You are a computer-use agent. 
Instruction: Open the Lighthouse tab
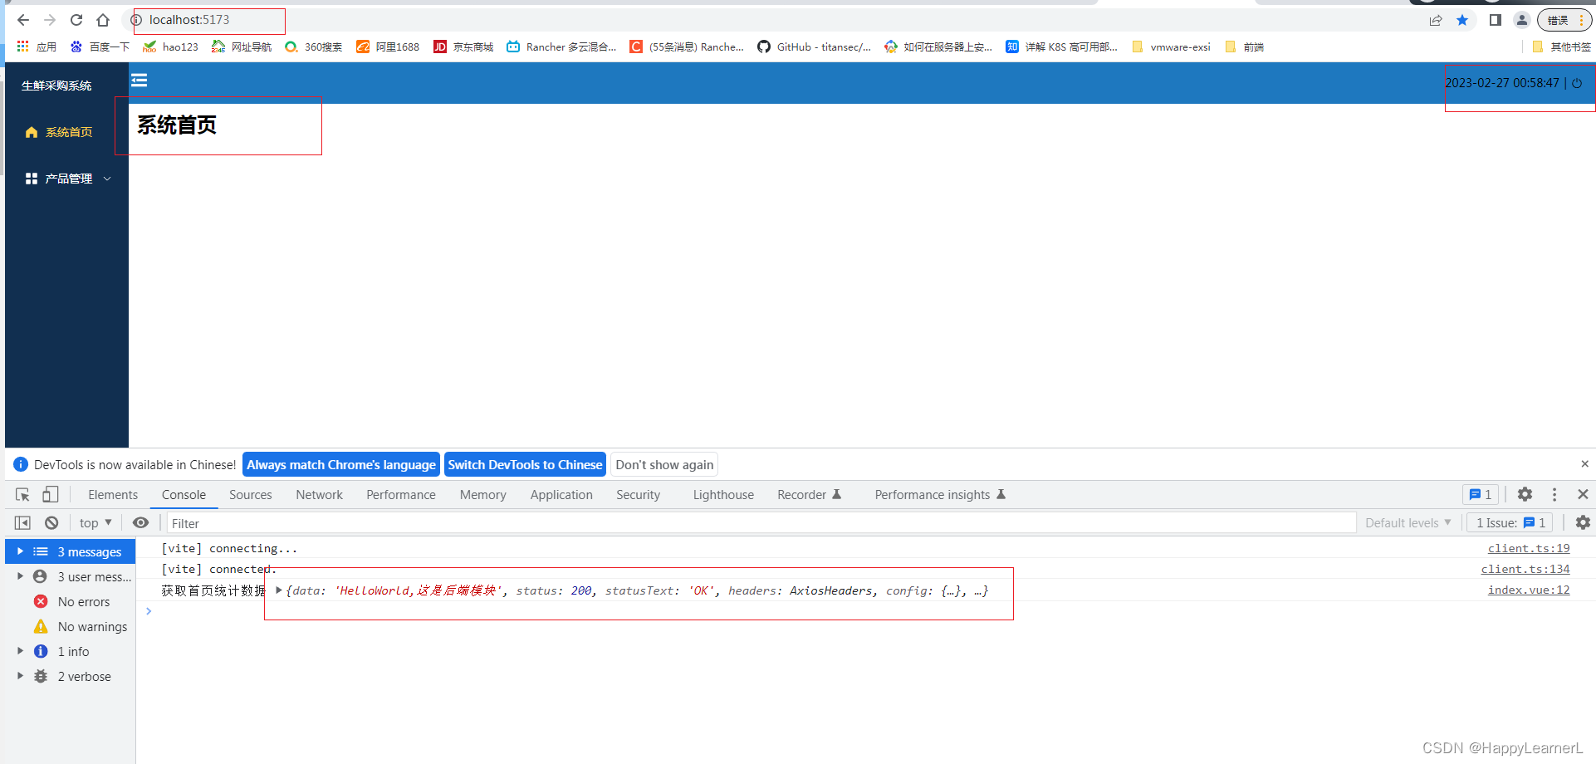tap(723, 495)
